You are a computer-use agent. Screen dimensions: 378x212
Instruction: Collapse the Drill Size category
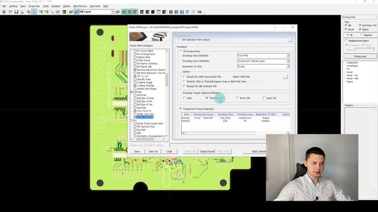point(131,92)
